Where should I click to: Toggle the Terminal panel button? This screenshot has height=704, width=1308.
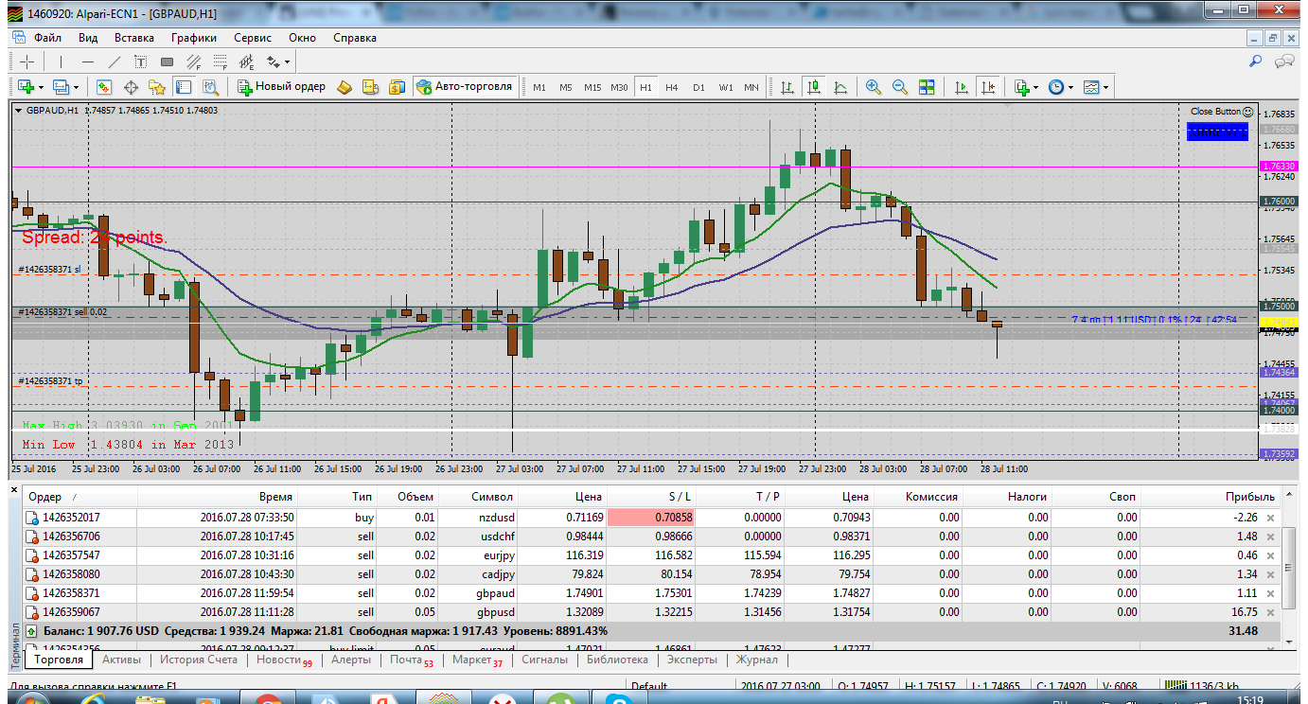coord(184,87)
